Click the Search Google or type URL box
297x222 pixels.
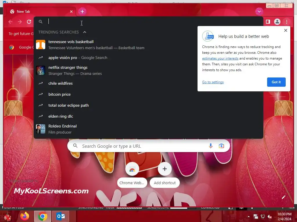(x=148, y=146)
